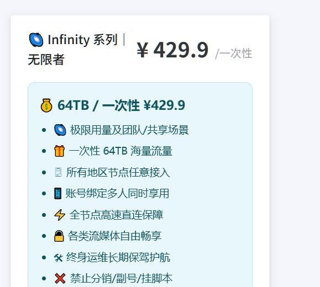This screenshot has width=320, height=287.
Task: Click the lightning bolt icon before 全节点高速
Action: coord(60,215)
